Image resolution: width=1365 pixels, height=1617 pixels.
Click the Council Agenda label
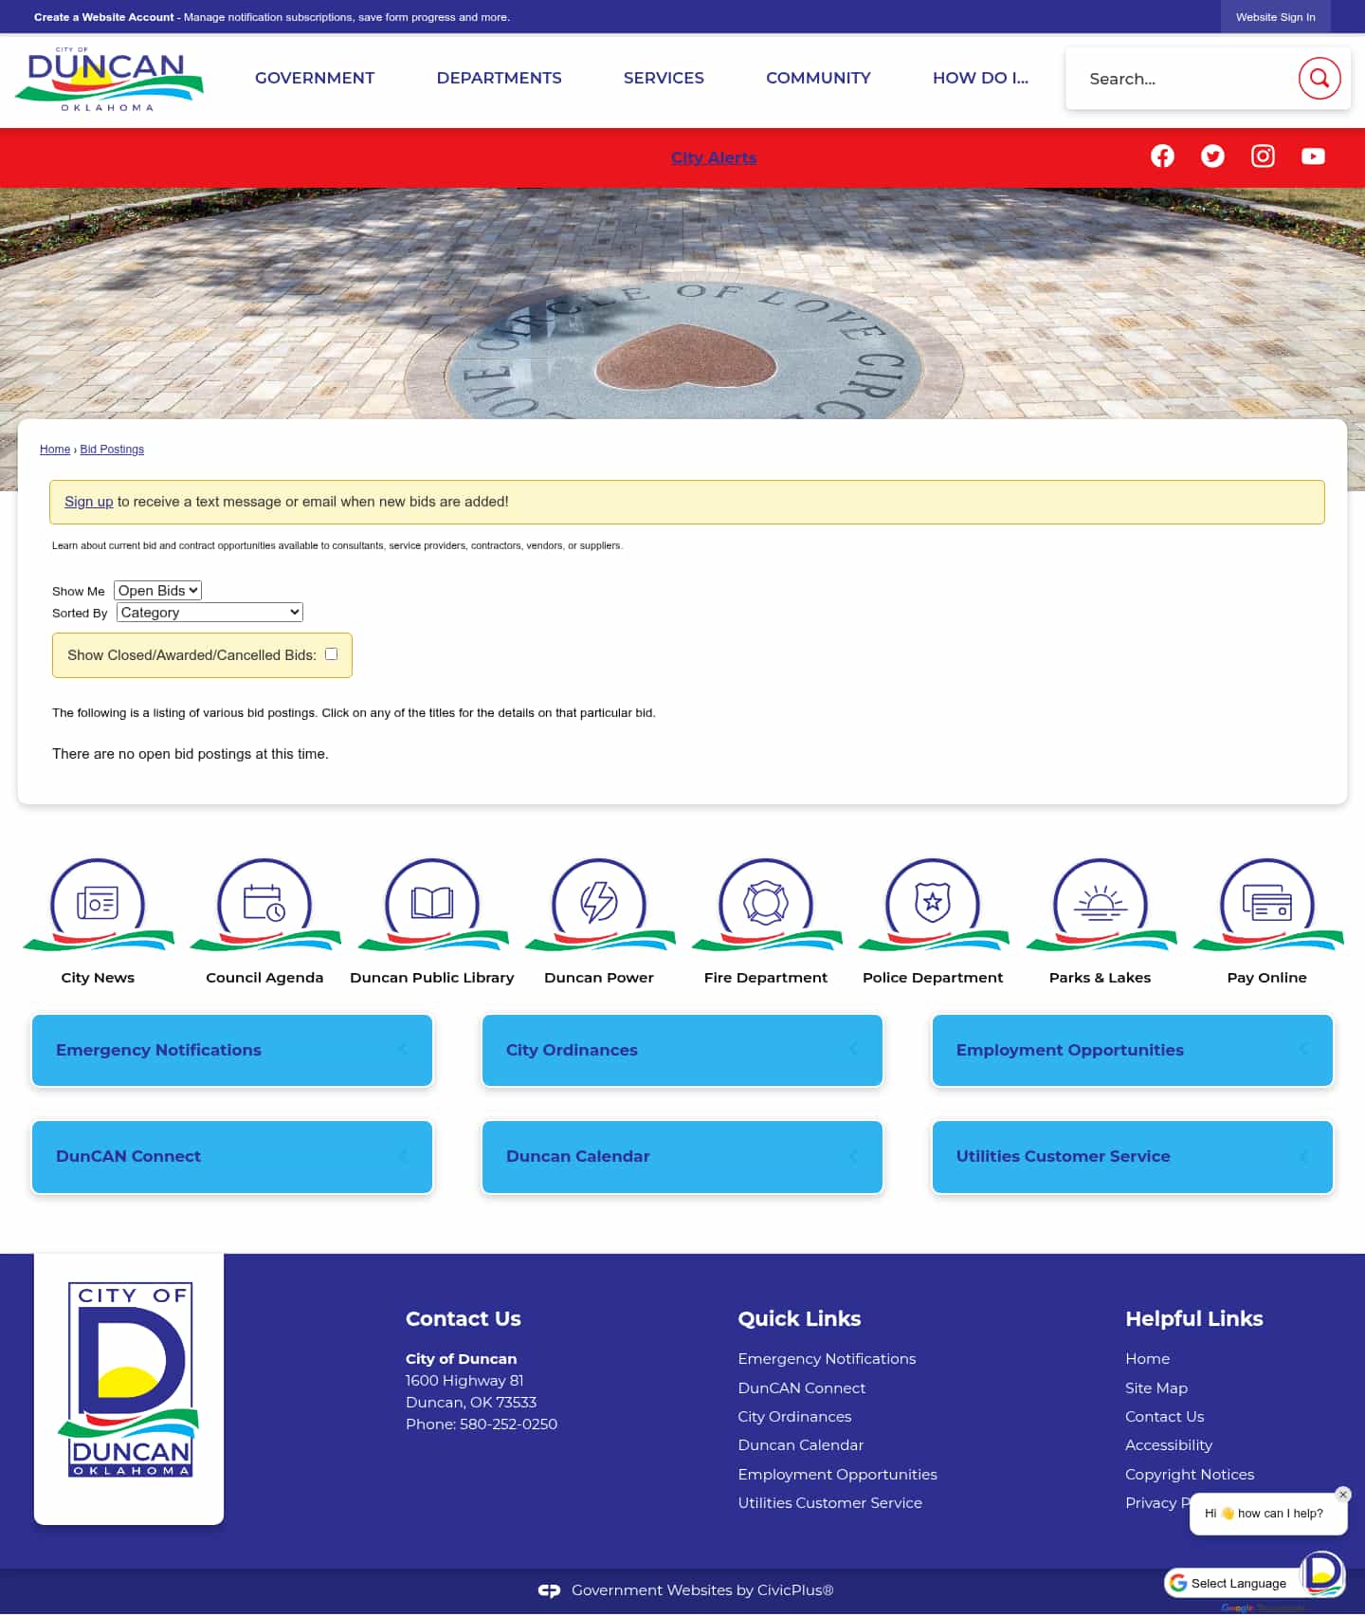coord(264,978)
